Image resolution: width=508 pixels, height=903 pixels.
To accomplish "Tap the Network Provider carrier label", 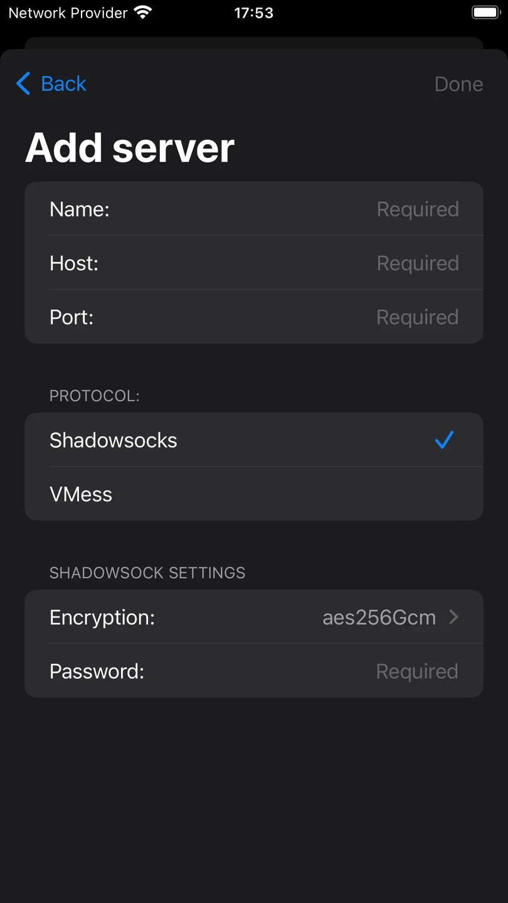I will coord(68,13).
